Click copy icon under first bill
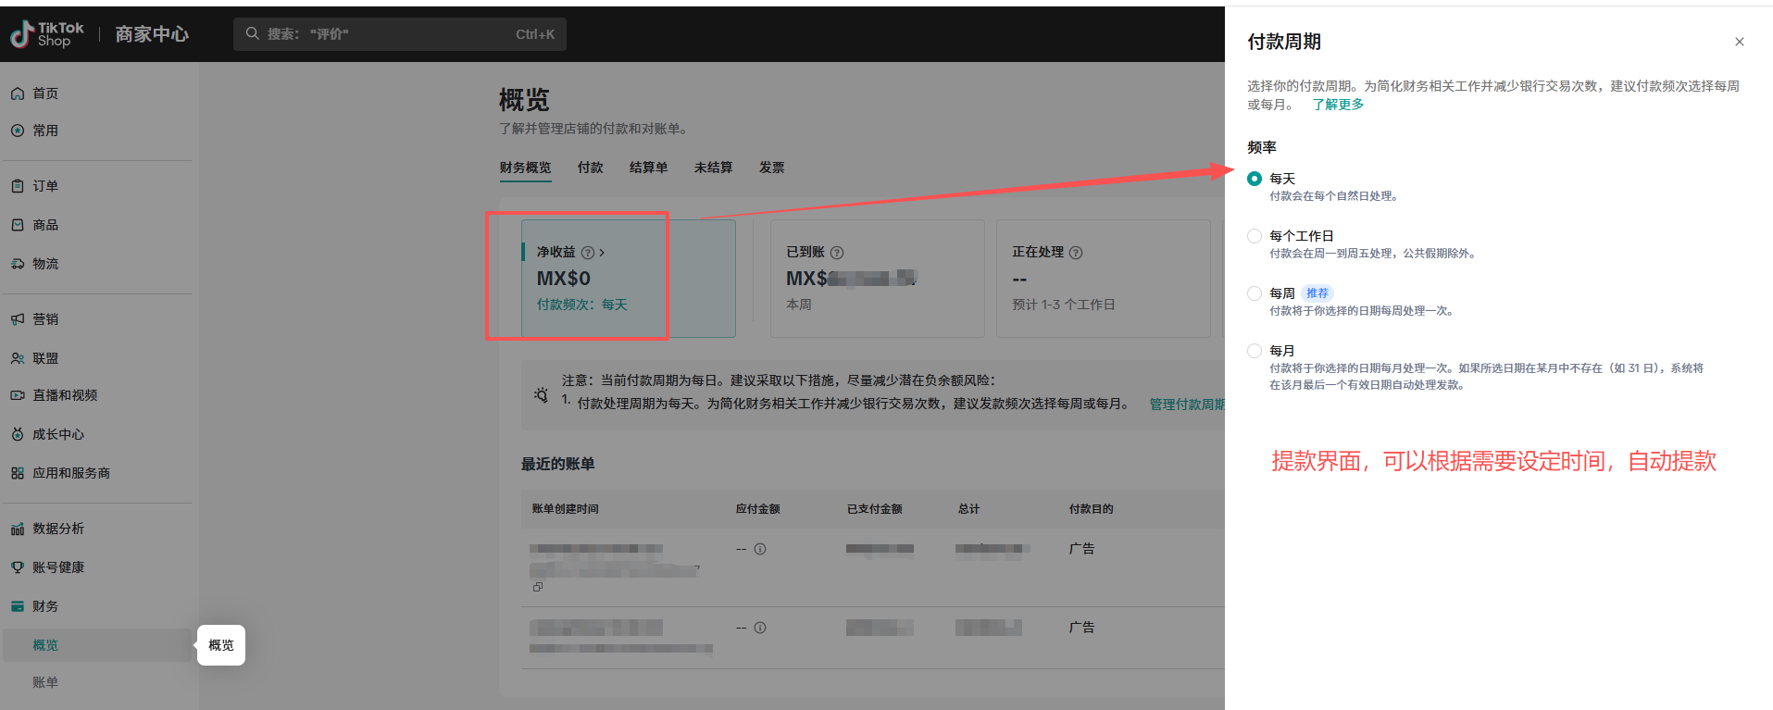Viewport: 1773px width, 710px height. coord(538,587)
